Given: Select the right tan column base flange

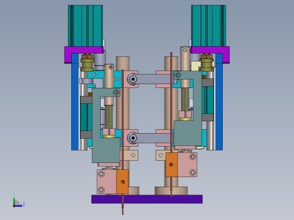Looking at the screenshot, I should [171, 191].
